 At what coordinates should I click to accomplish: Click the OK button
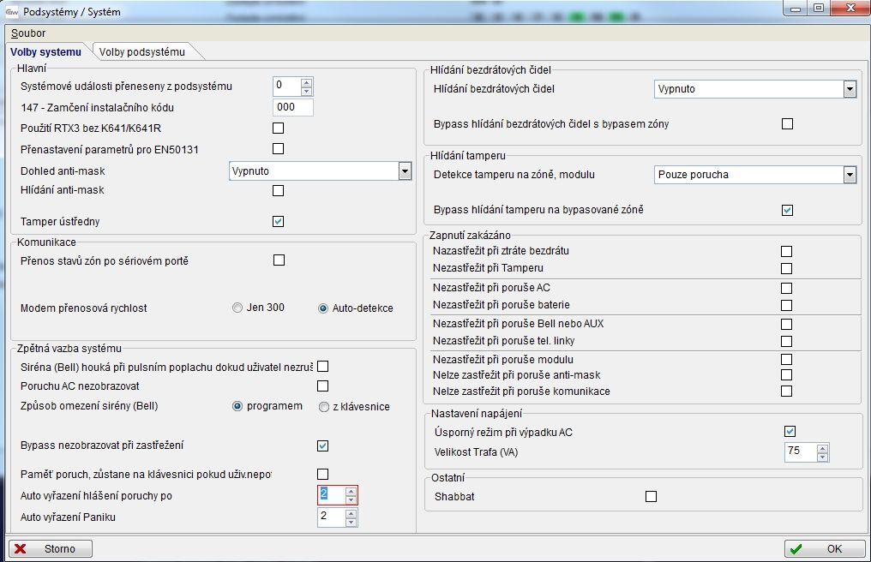tap(824, 548)
